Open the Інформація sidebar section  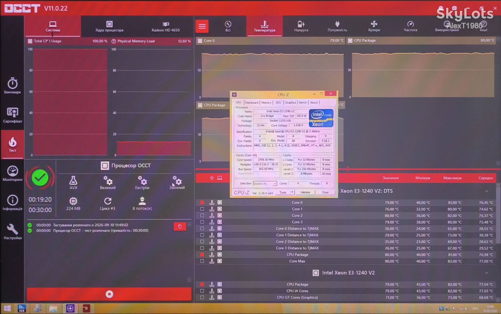(x=12, y=203)
